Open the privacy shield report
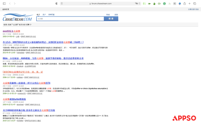This screenshot has height=125, width=201. tap(56, 4)
